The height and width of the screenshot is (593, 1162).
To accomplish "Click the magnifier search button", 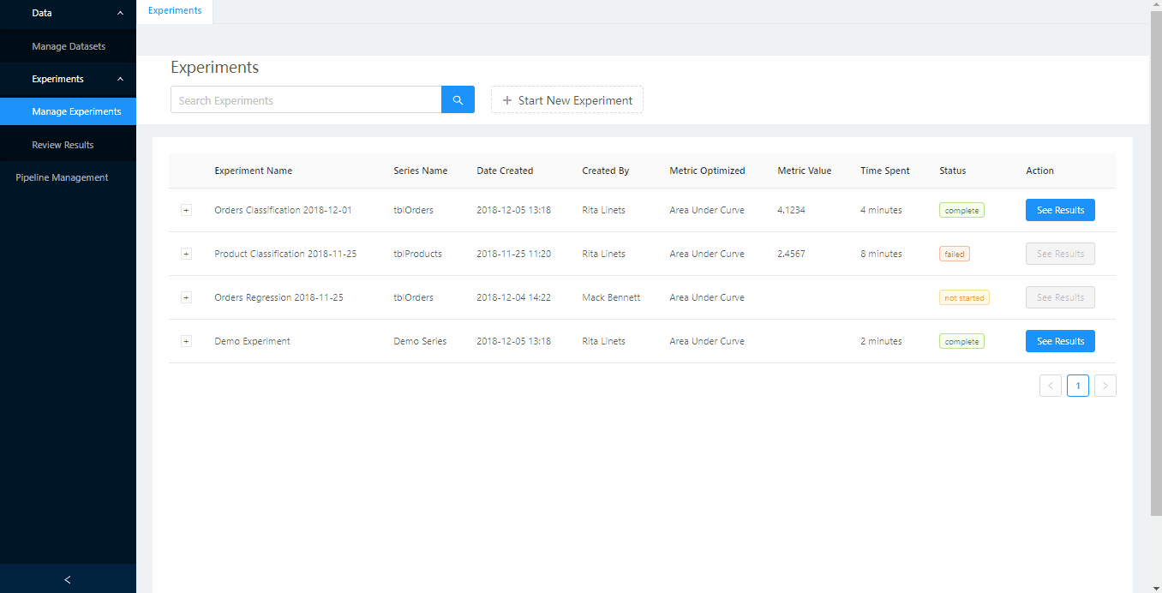I will [458, 99].
